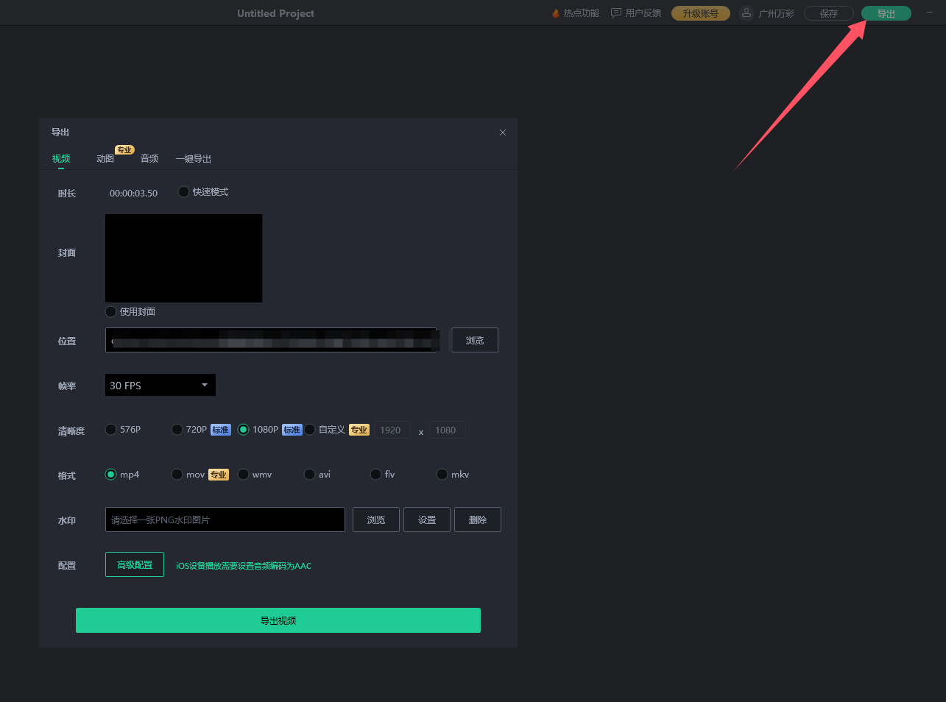Click the watermark 删除 delete button
Screen dimensions: 946x702
478,520
